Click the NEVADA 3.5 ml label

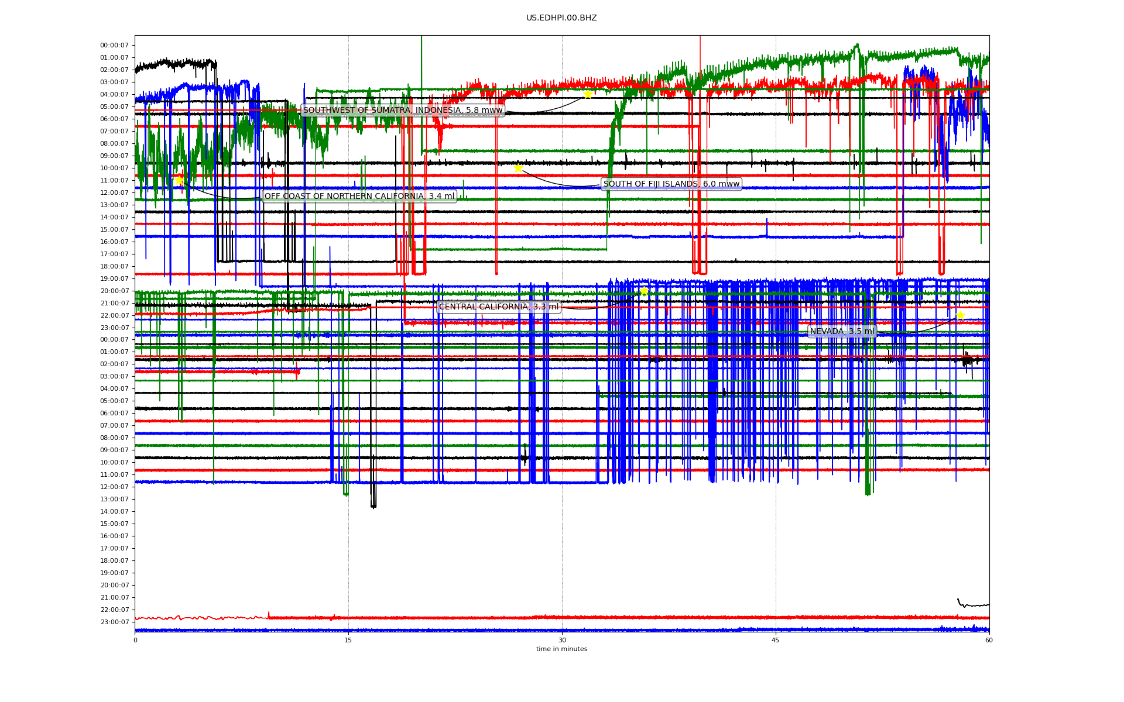click(x=842, y=331)
